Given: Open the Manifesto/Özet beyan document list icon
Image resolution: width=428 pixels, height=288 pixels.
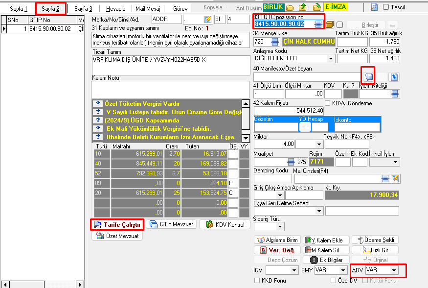Looking at the screenshot, I should tap(369, 76).
